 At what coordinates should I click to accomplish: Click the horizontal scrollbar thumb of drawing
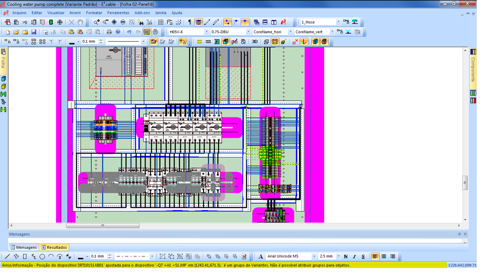(103, 226)
